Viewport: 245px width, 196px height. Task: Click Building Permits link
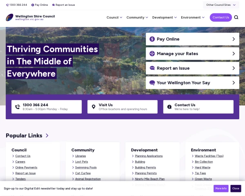tap(145, 167)
